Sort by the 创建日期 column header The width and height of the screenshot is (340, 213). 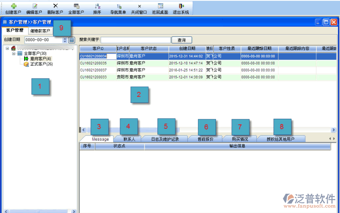click(x=187, y=49)
